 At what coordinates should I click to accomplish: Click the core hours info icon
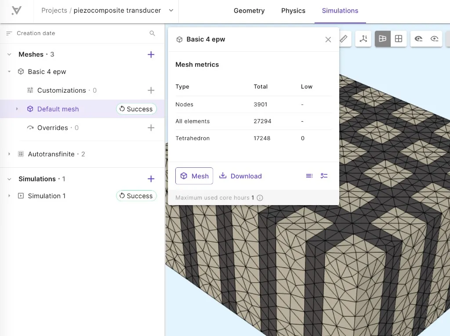(x=260, y=198)
